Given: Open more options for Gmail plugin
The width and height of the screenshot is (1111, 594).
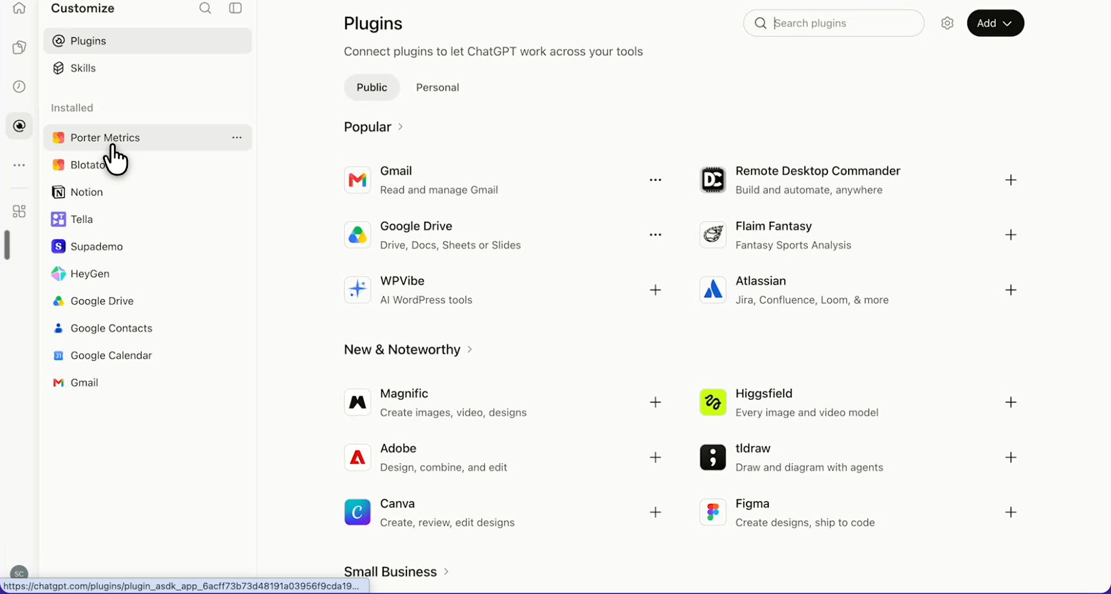Looking at the screenshot, I should click(x=655, y=180).
